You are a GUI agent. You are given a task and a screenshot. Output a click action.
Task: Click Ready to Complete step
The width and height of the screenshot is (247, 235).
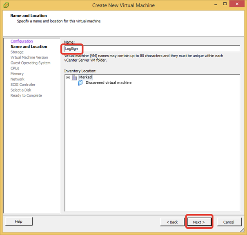[26, 96]
